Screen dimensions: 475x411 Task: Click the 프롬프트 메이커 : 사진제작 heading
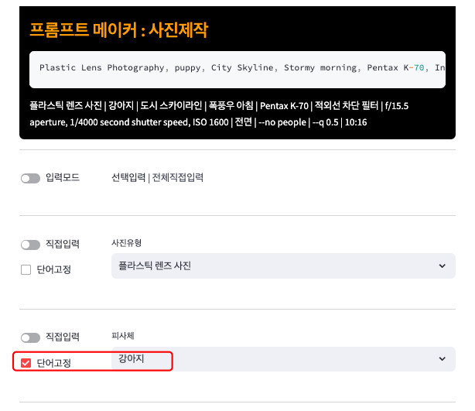pyautogui.click(x=119, y=30)
